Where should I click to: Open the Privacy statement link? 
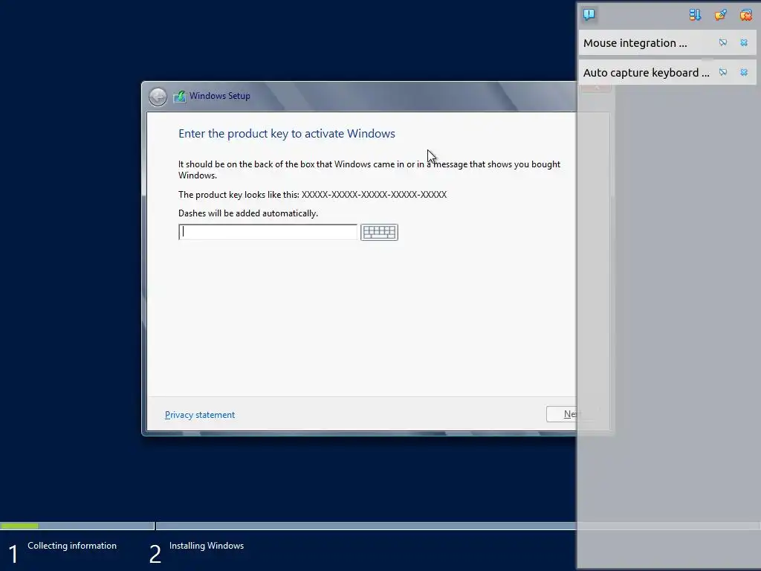point(200,415)
